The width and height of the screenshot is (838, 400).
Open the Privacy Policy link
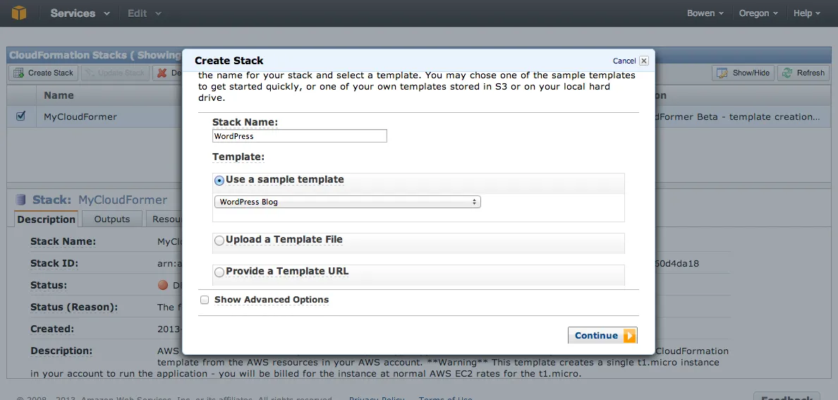(x=377, y=399)
